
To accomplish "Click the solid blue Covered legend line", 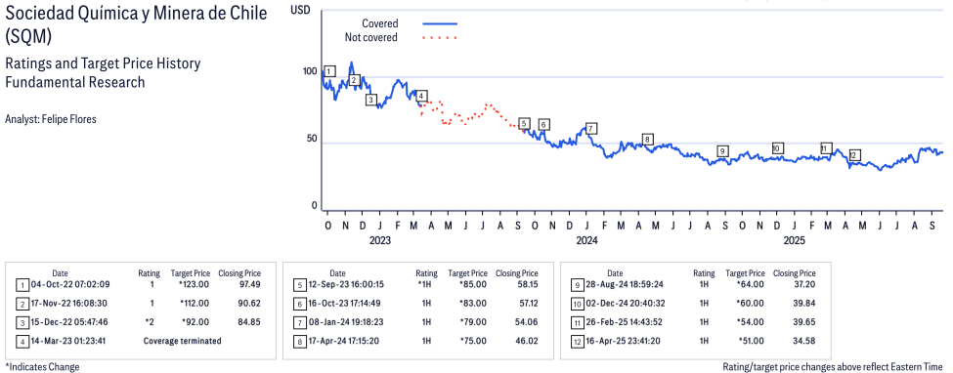I will [440, 23].
